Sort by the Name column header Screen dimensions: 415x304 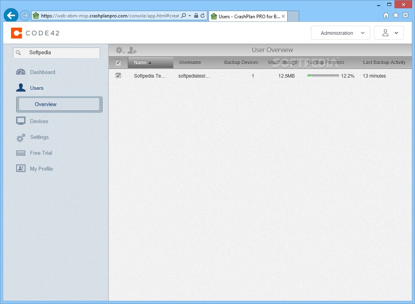[x=150, y=63]
